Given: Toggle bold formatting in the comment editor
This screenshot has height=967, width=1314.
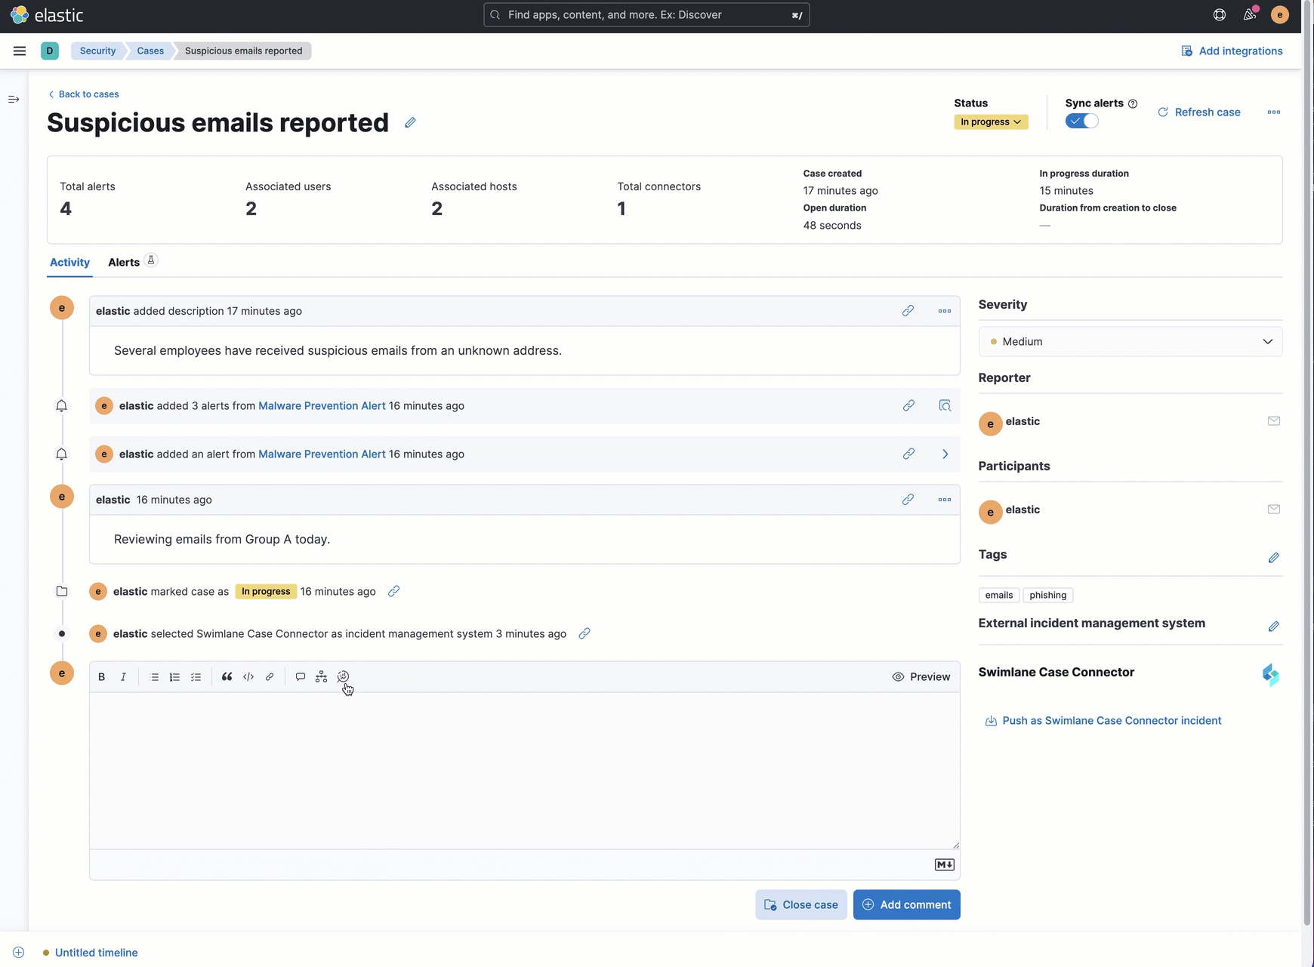Looking at the screenshot, I should (101, 676).
